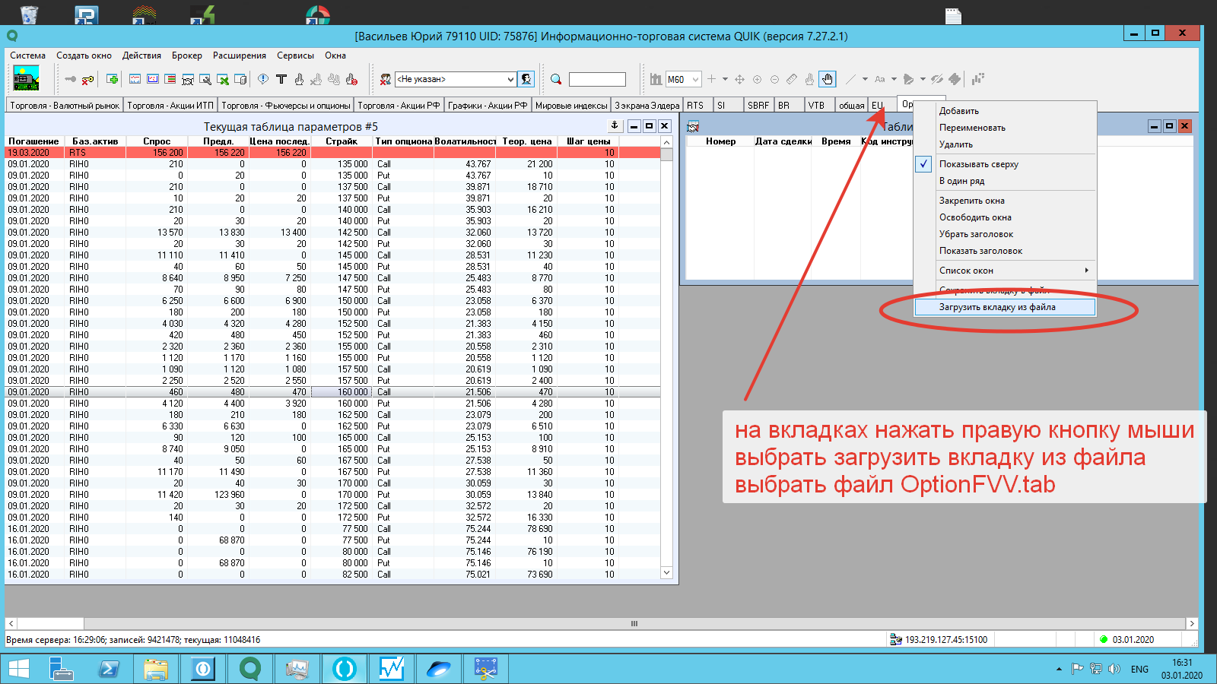1217x684 pixels.
Task: Click the volume speaker icon in system tray
Action: (x=1114, y=669)
